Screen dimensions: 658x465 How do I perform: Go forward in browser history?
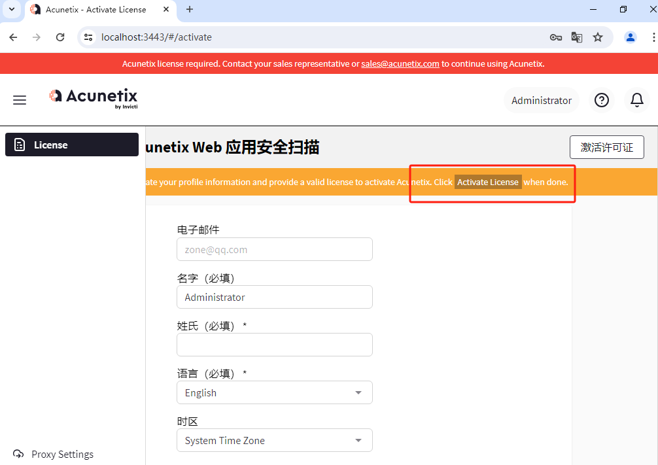(x=37, y=37)
